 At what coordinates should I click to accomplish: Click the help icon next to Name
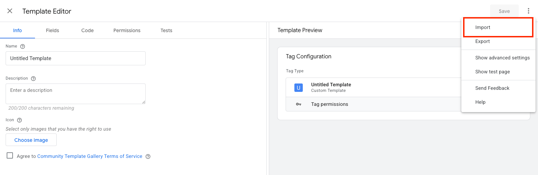pyautogui.click(x=23, y=46)
